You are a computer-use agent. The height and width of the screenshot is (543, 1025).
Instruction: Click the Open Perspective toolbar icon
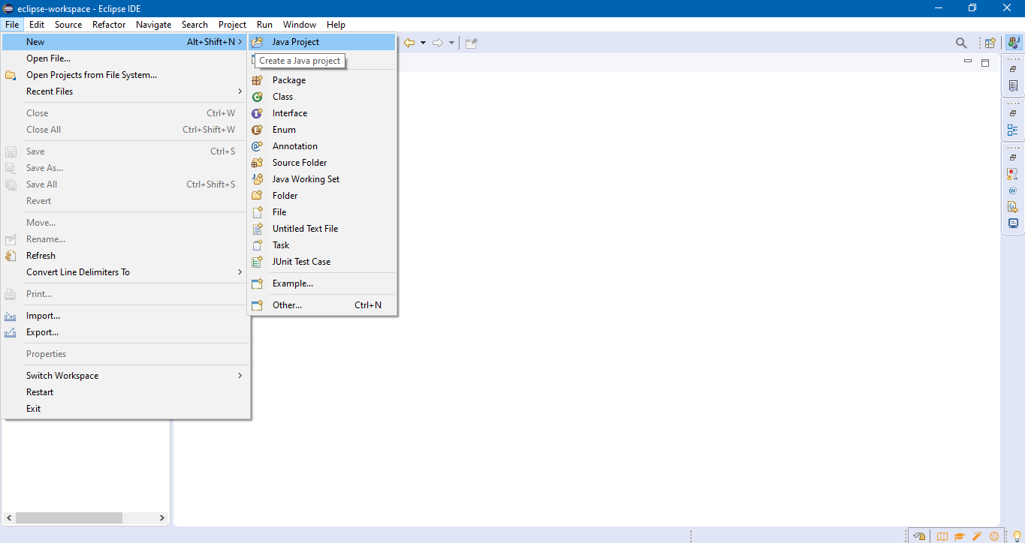click(990, 43)
